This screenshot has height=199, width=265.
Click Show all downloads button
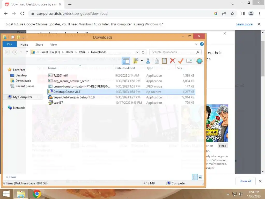click(x=245, y=181)
